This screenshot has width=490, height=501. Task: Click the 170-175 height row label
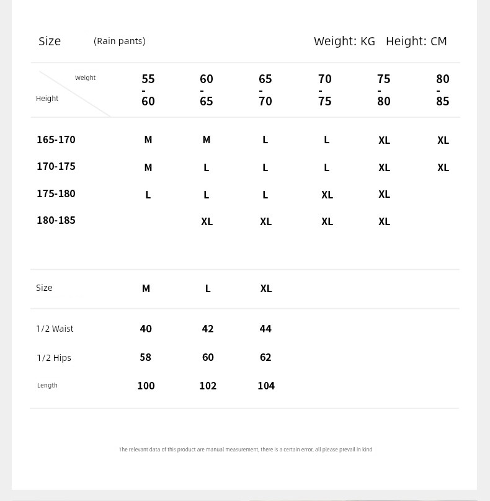pyautogui.click(x=56, y=166)
